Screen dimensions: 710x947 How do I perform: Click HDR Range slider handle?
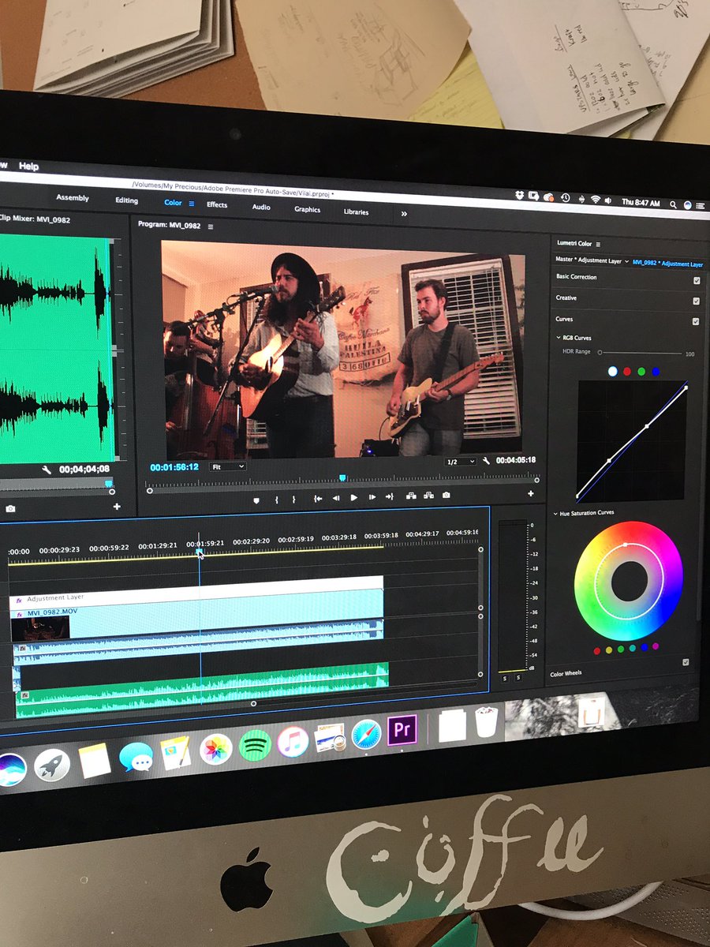tap(600, 352)
